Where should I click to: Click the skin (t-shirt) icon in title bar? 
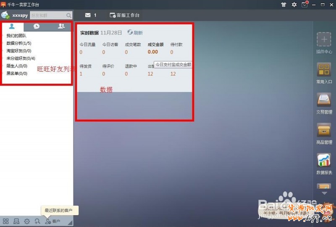(284, 4)
